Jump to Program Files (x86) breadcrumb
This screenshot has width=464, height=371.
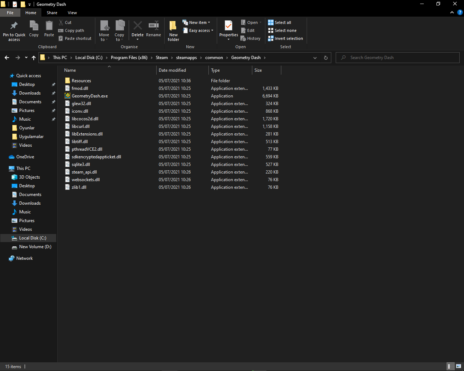click(x=129, y=58)
